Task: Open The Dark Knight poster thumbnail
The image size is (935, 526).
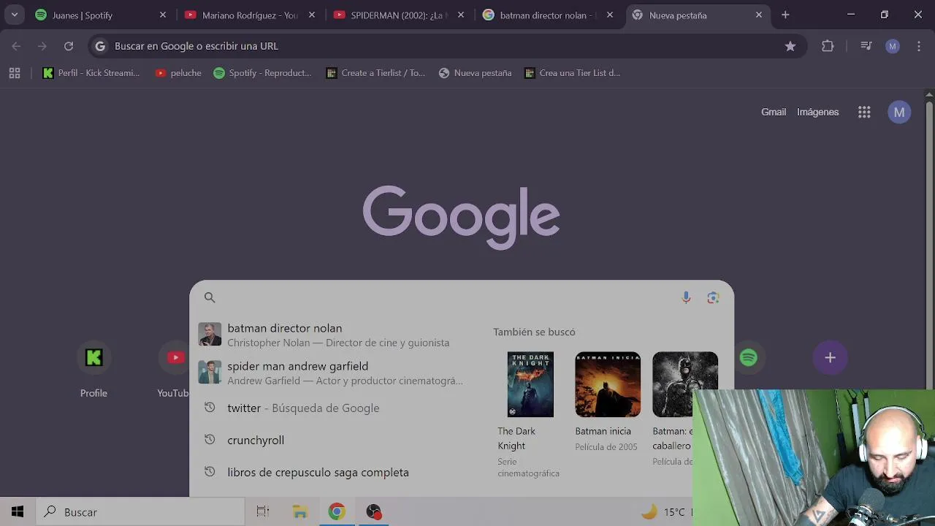Action: [530, 384]
